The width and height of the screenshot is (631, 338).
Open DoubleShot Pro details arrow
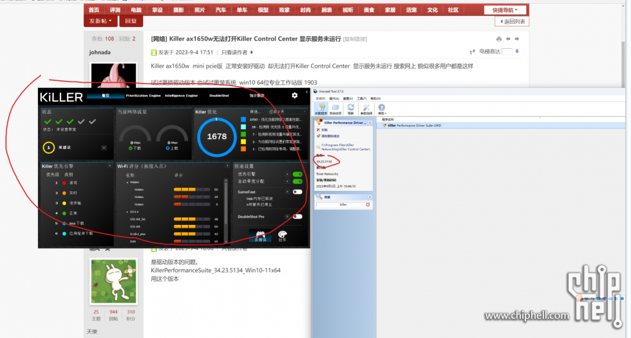pos(287,217)
